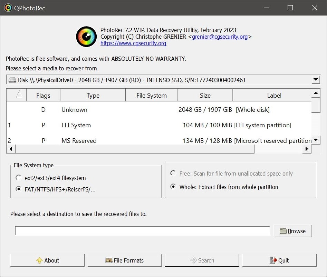Start the Search recovery button

tap(202, 260)
